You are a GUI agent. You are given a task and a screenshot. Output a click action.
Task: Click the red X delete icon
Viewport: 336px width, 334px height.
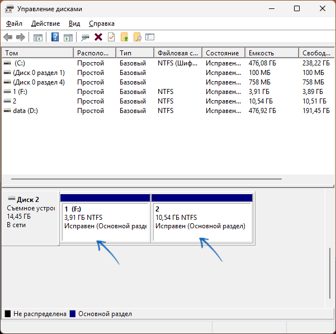pyautogui.click(x=98, y=37)
